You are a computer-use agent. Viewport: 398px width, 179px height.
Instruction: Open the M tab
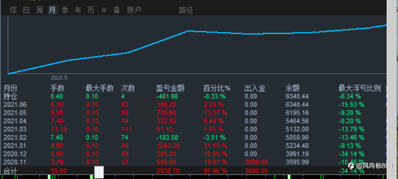click(x=103, y=10)
